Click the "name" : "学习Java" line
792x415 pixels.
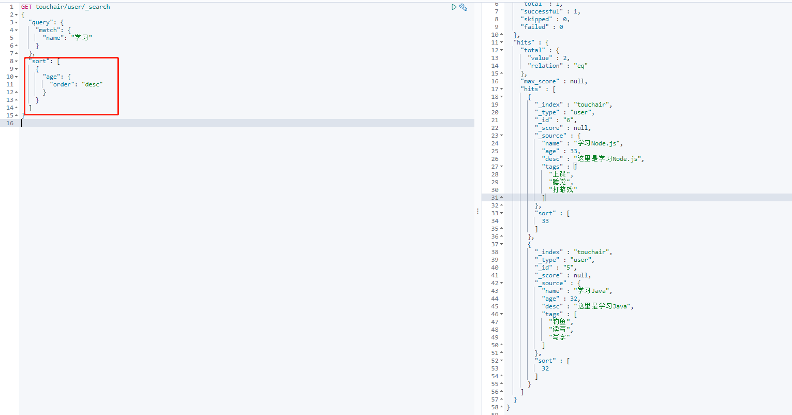[577, 291]
